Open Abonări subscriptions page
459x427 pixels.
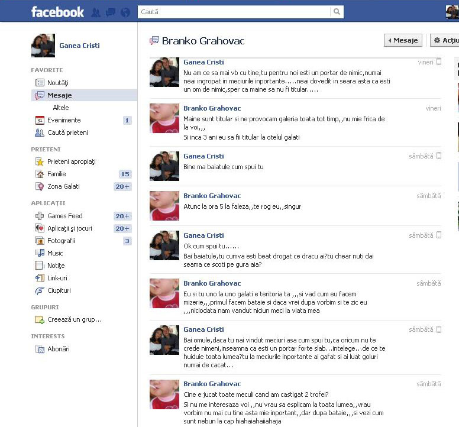(59, 349)
